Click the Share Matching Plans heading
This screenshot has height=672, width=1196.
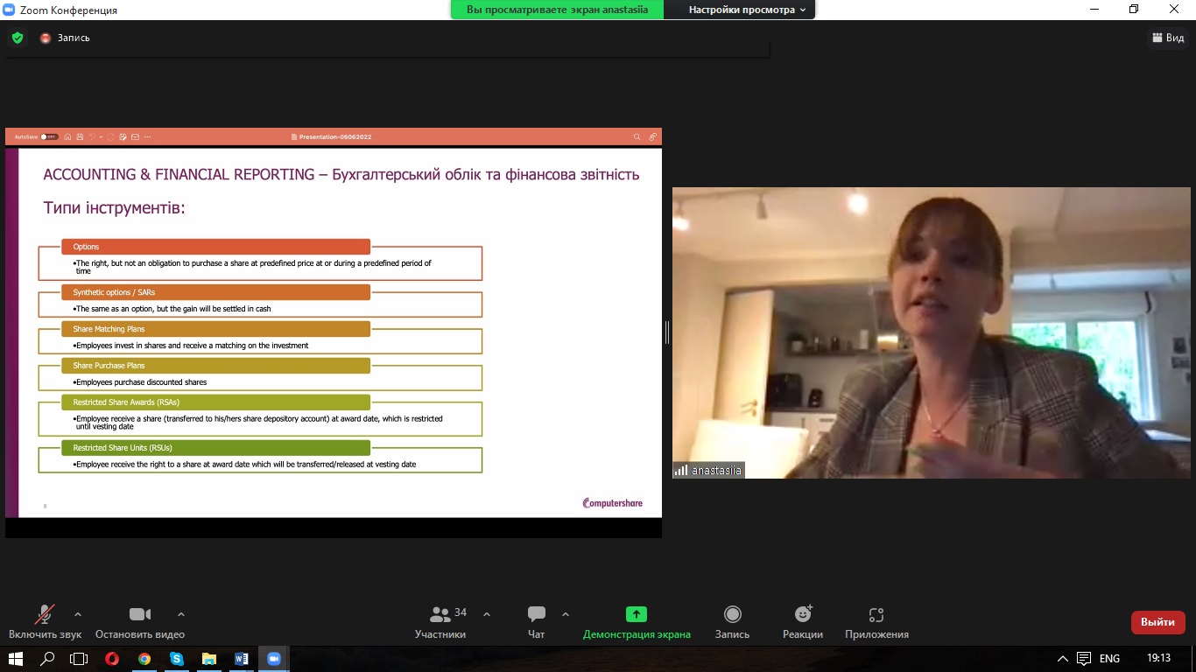215,329
